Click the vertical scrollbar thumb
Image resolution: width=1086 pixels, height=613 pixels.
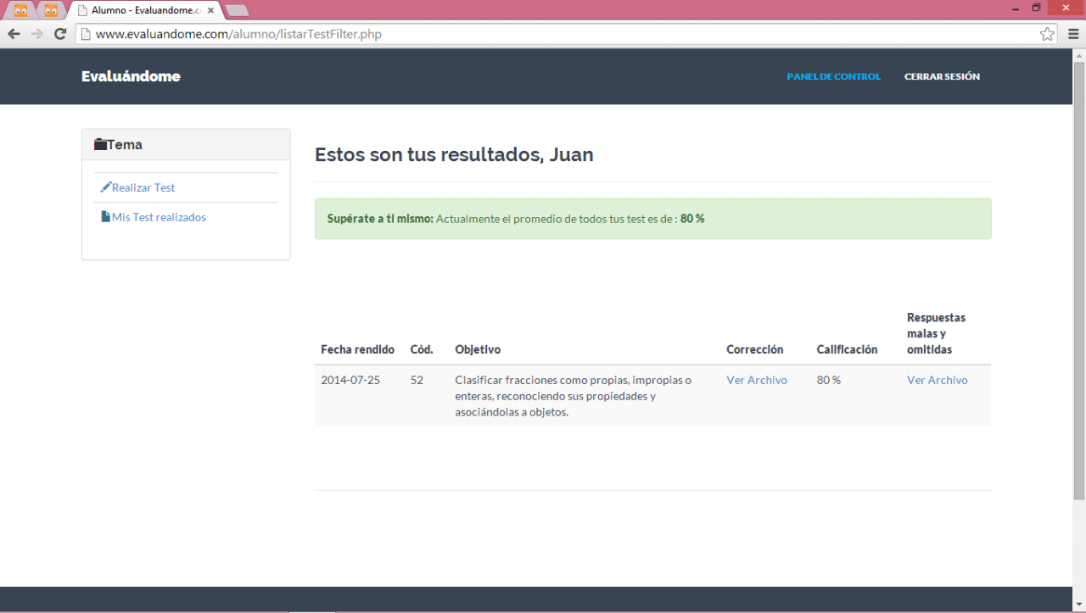coord(1078,280)
